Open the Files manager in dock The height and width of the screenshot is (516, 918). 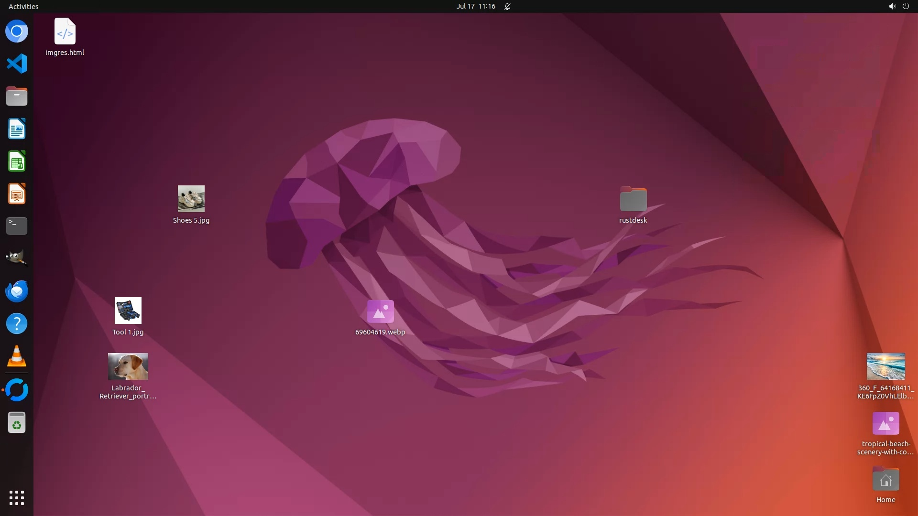(x=17, y=97)
